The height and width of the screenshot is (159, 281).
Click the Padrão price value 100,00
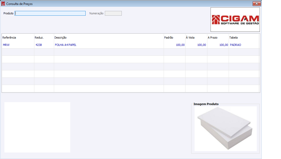pos(180,45)
